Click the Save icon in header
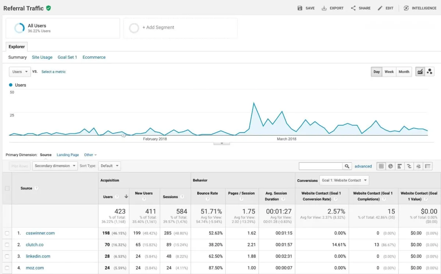441x274 pixels. click(x=300, y=8)
